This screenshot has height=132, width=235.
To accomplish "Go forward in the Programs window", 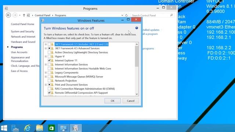I will coord(15,15).
